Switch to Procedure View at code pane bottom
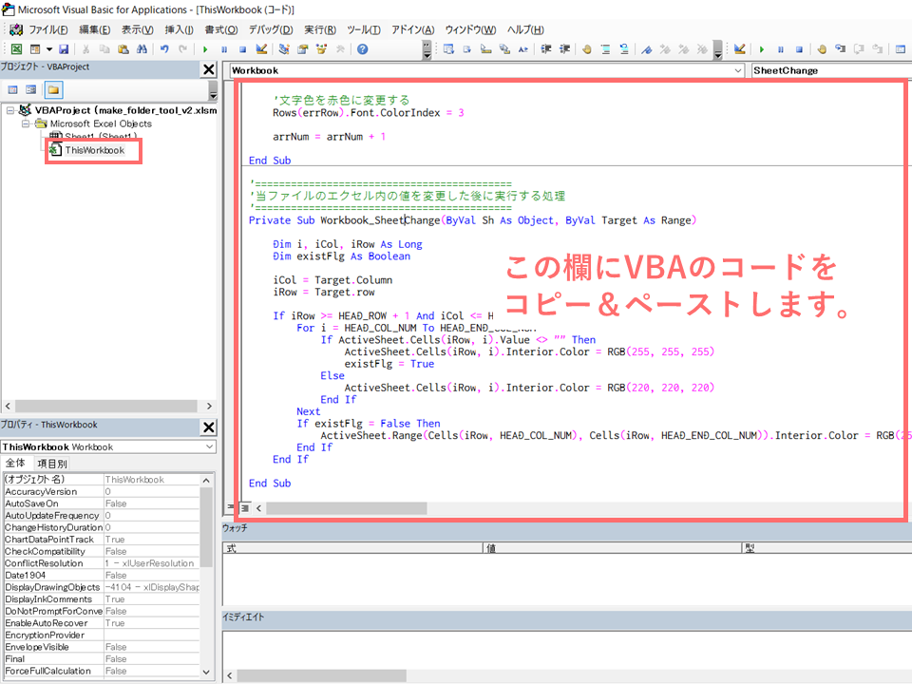The width and height of the screenshot is (912, 684). coord(230,507)
